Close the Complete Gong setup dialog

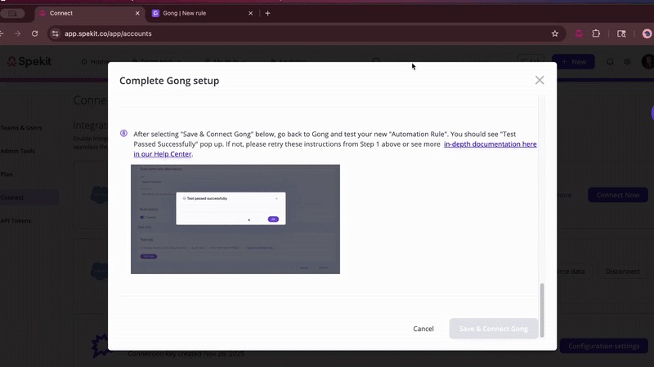540,80
